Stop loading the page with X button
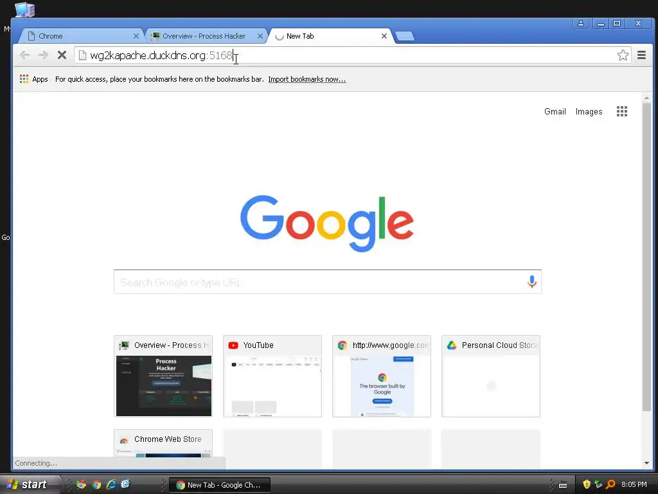658x494 pixels. 62,55
